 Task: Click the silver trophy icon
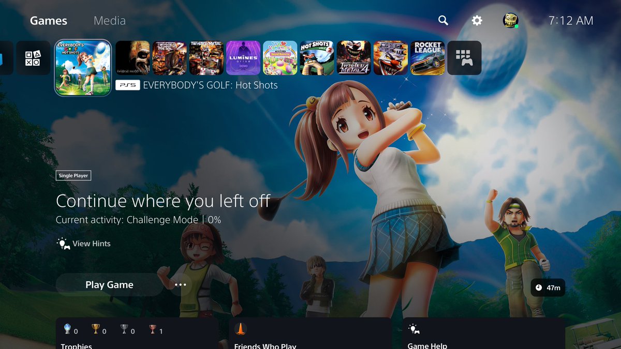[124, 329]
